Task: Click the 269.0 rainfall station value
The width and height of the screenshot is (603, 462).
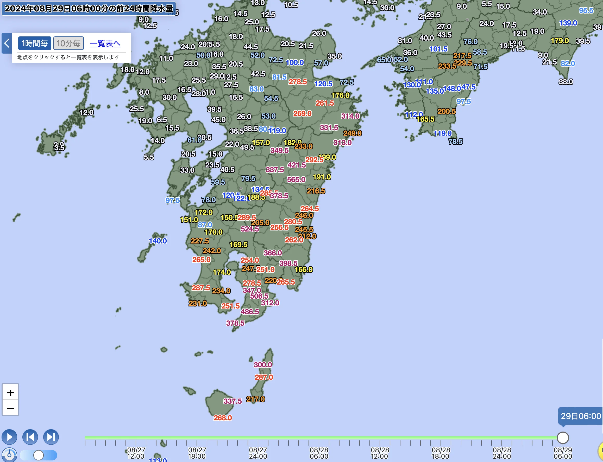Action: (x=302, y=113)
